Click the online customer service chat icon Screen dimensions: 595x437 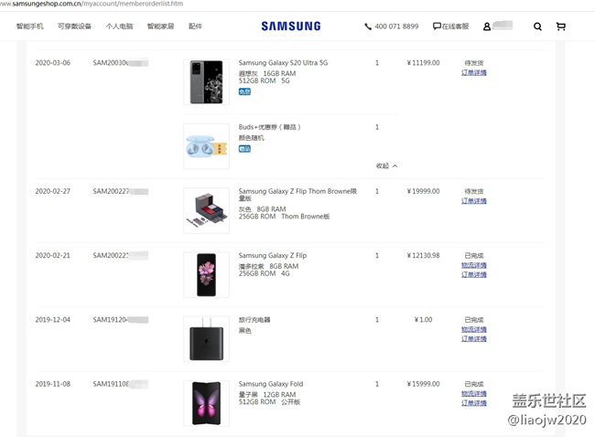(437, 27)
